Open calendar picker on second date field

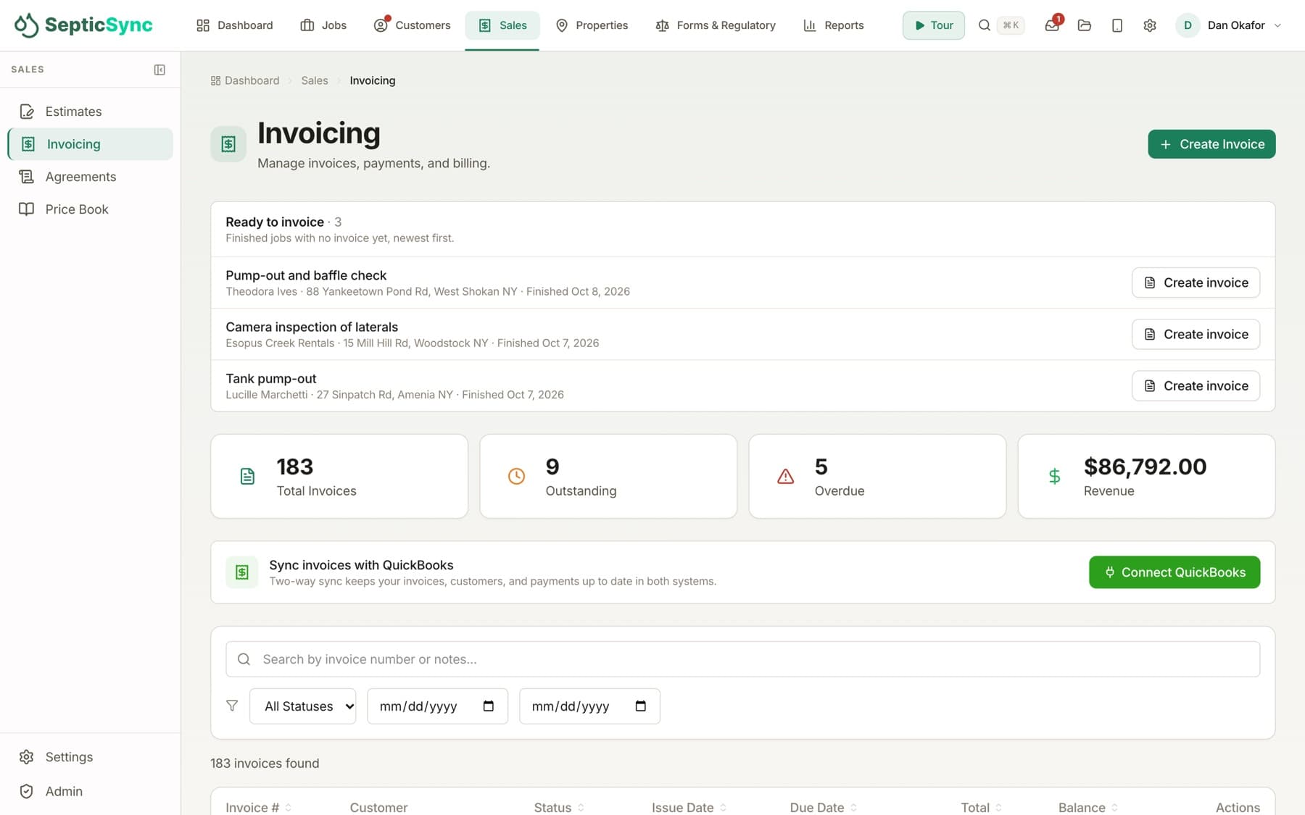641,706
